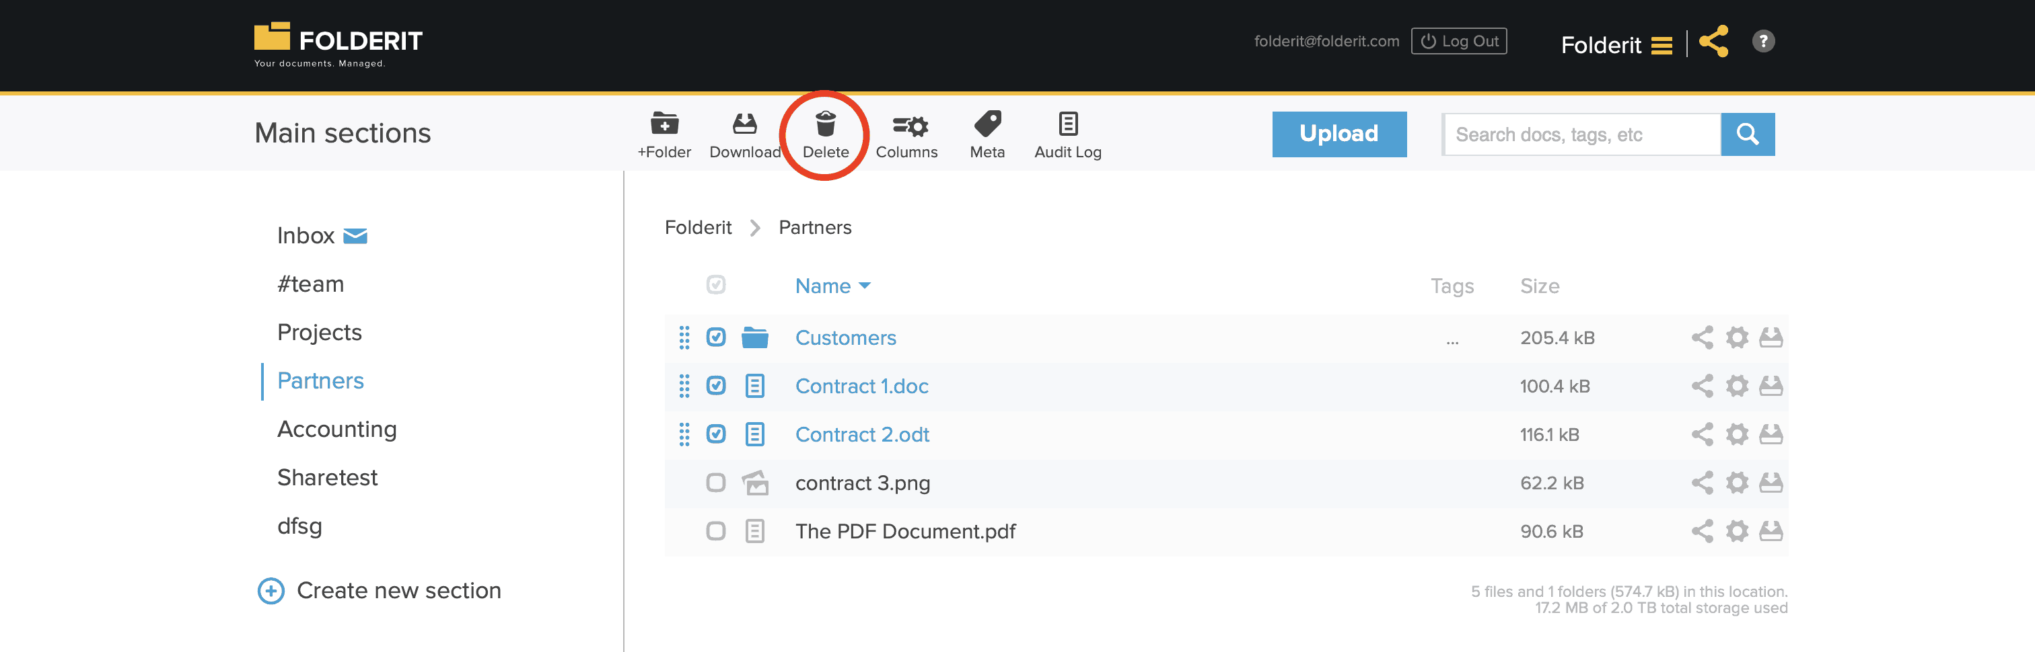The image size is (2035, 652).
Task: Toggle the select-all checkbox in header
Action: coord(716,284)
